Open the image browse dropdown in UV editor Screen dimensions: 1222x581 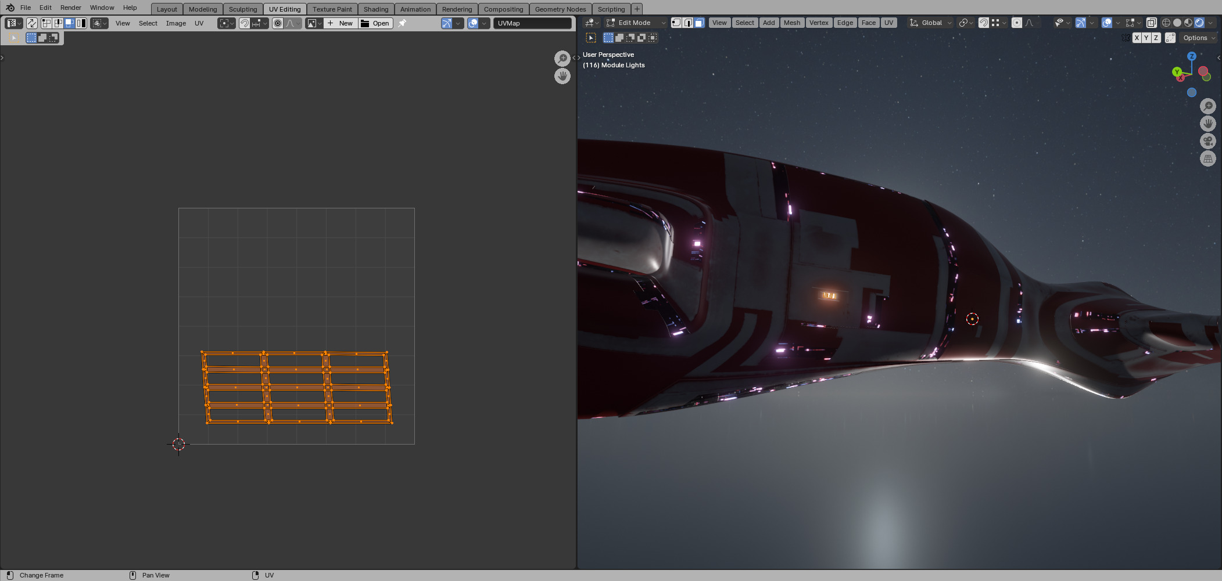coord(314,23)
